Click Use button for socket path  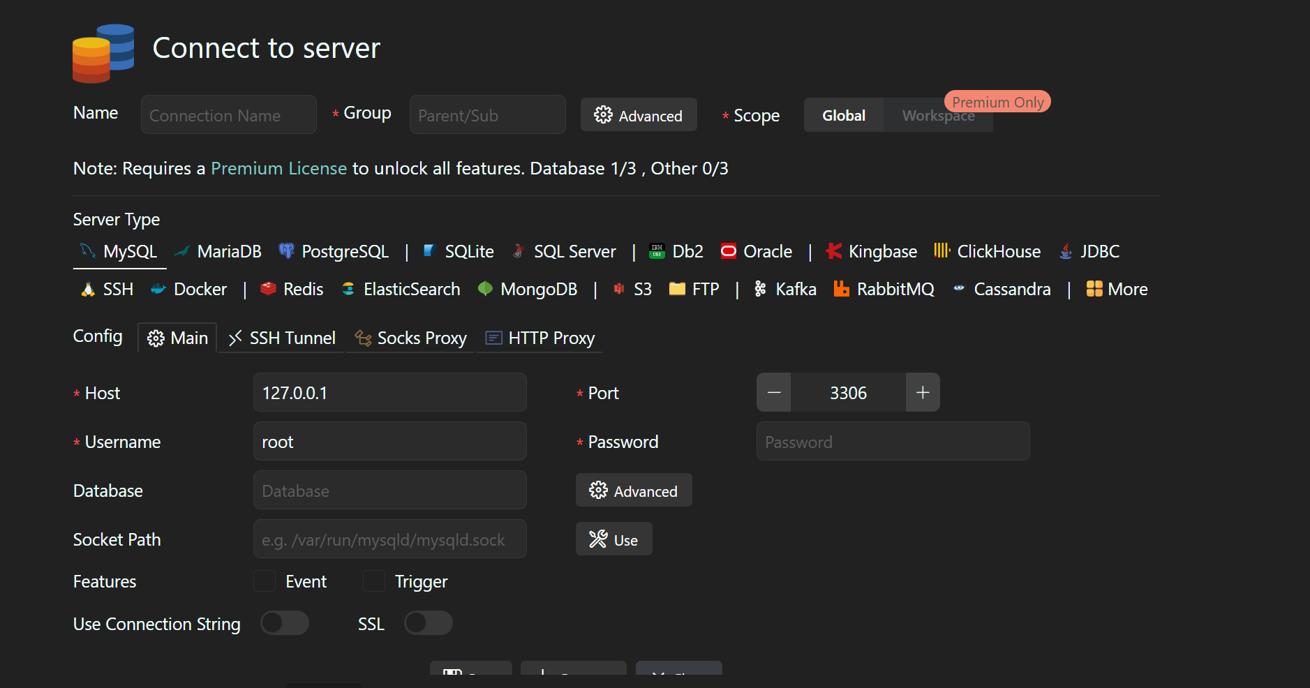click(x=614, y=539)
